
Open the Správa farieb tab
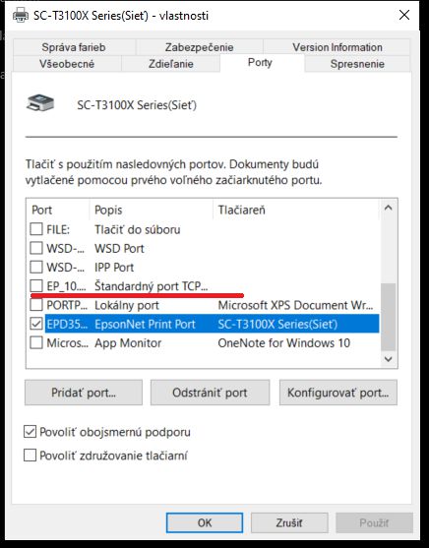click(x=74, y=47)
